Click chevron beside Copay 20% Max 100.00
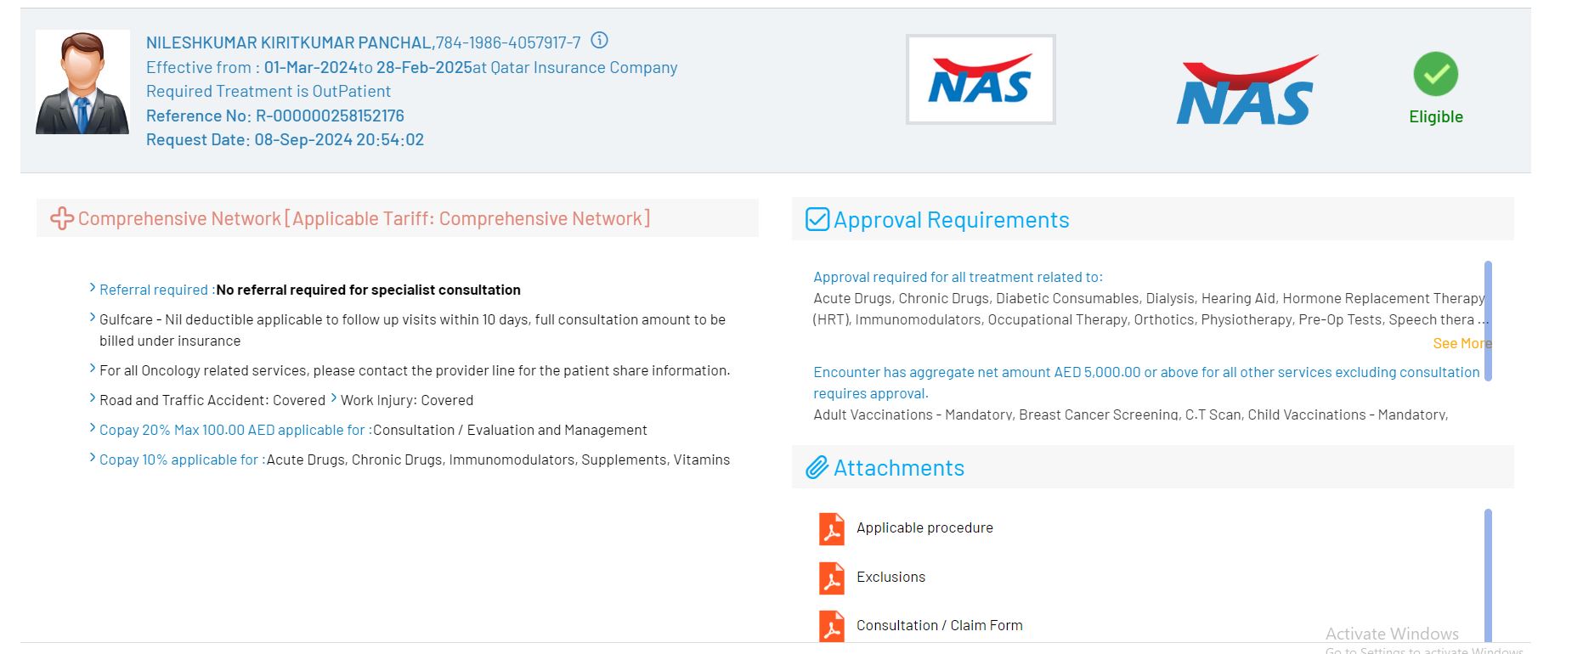 click(x=93, y=429)
